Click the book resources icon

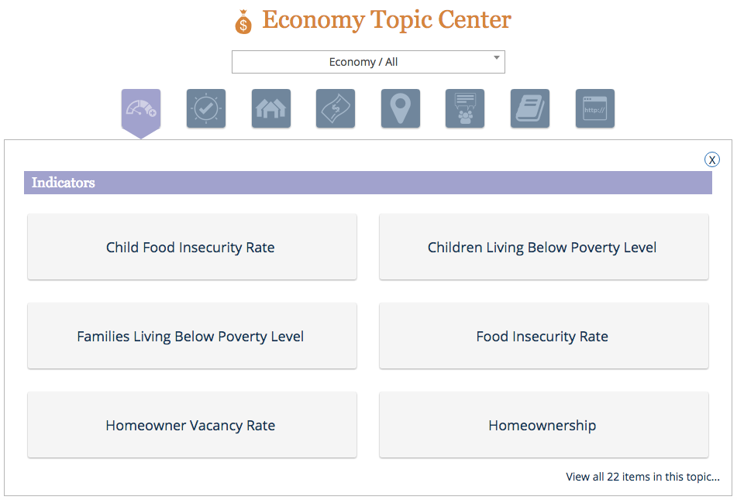530,108
